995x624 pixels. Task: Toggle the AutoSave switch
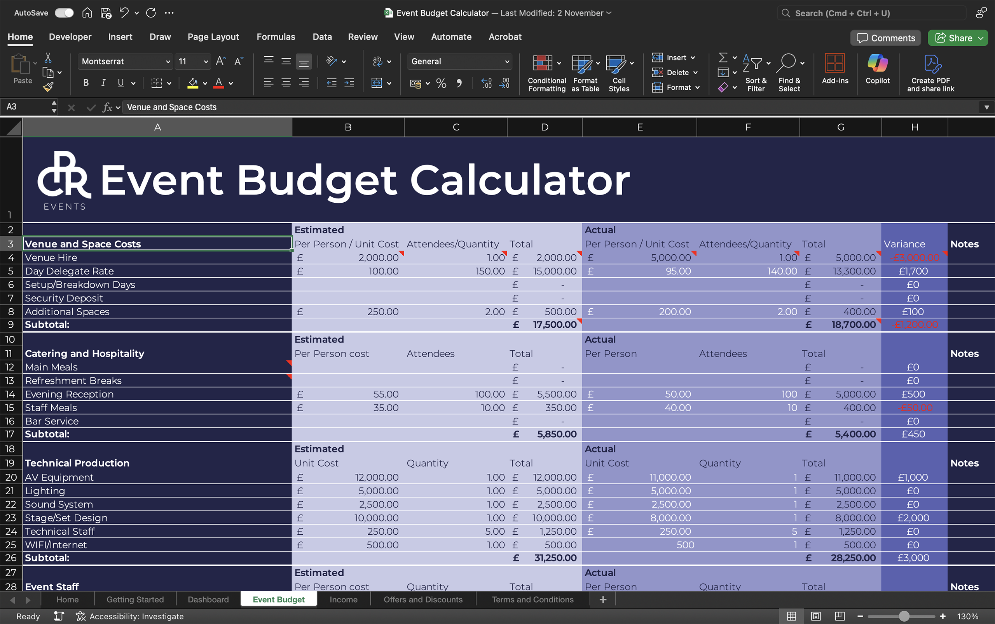tap(65, 13)
